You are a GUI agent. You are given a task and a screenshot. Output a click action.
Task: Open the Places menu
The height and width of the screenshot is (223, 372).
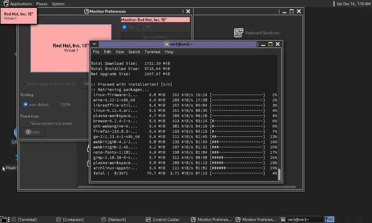42,4
